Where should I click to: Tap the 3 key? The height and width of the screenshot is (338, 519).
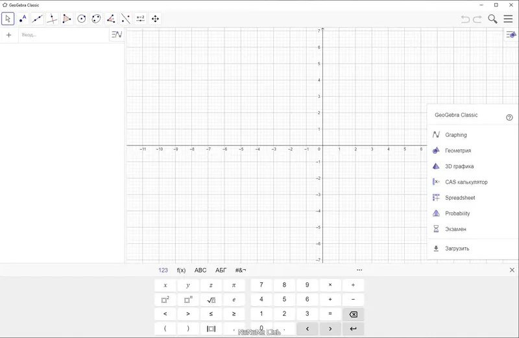tap(307, 314)
